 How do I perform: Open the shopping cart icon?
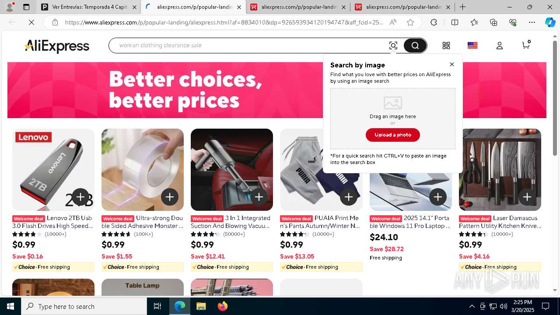pos(526,45)
